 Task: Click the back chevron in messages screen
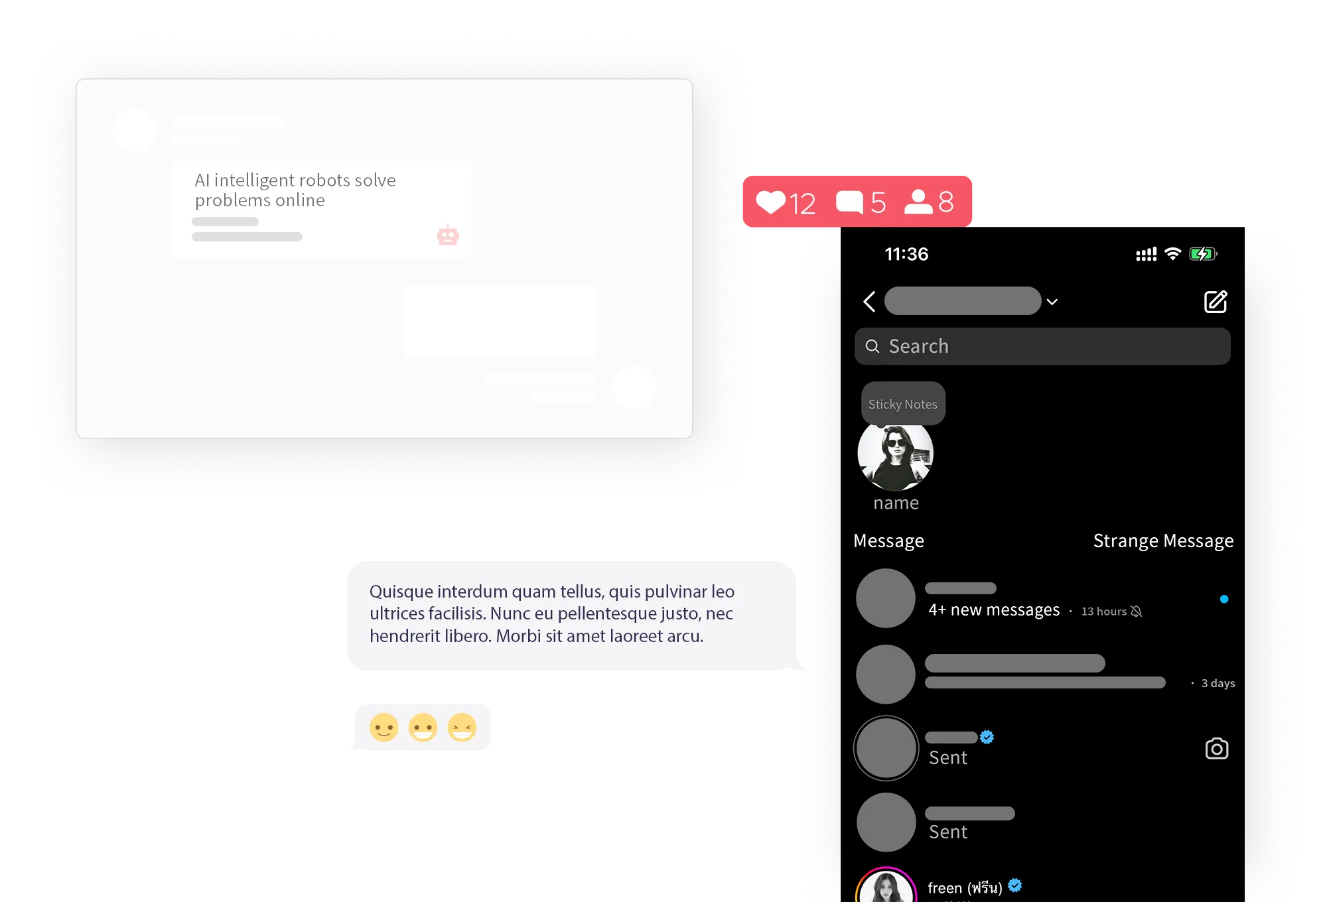click(x=868, y=301)
